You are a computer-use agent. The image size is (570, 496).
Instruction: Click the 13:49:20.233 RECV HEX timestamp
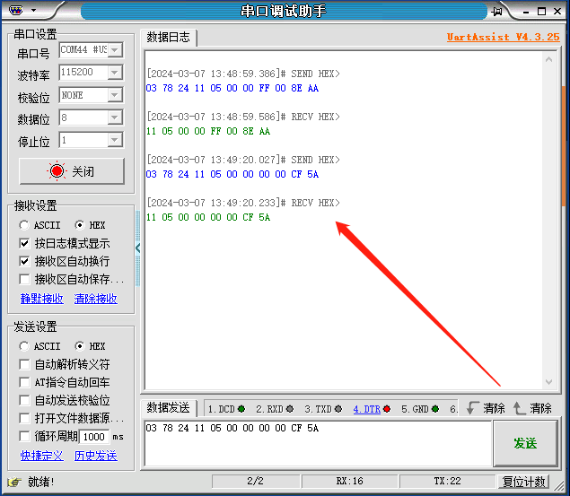click(x=243, y=203)
